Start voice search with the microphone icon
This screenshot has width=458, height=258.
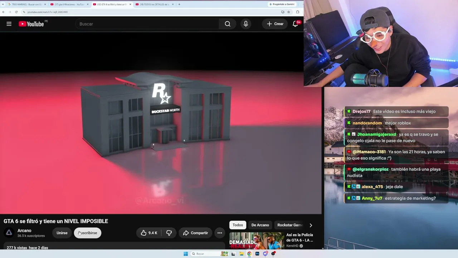245,24
